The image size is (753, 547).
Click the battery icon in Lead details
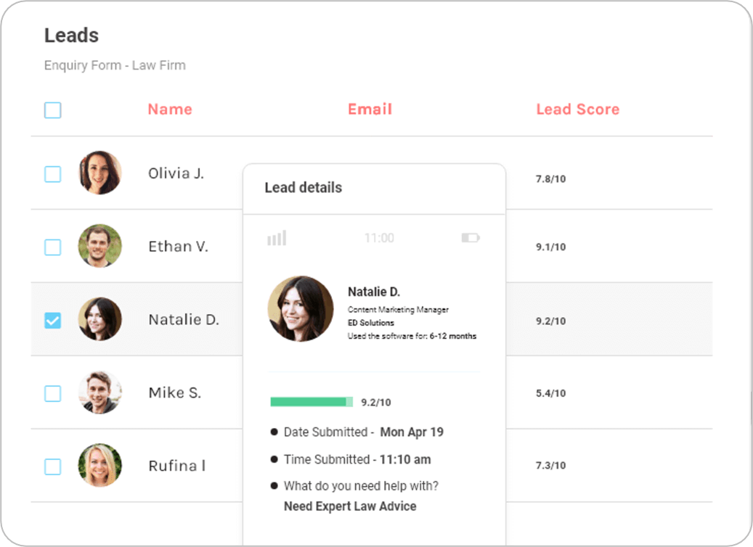click(x=471, y=238)
